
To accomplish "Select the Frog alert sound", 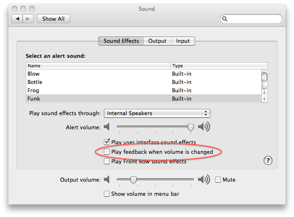I will pos(143,90).
